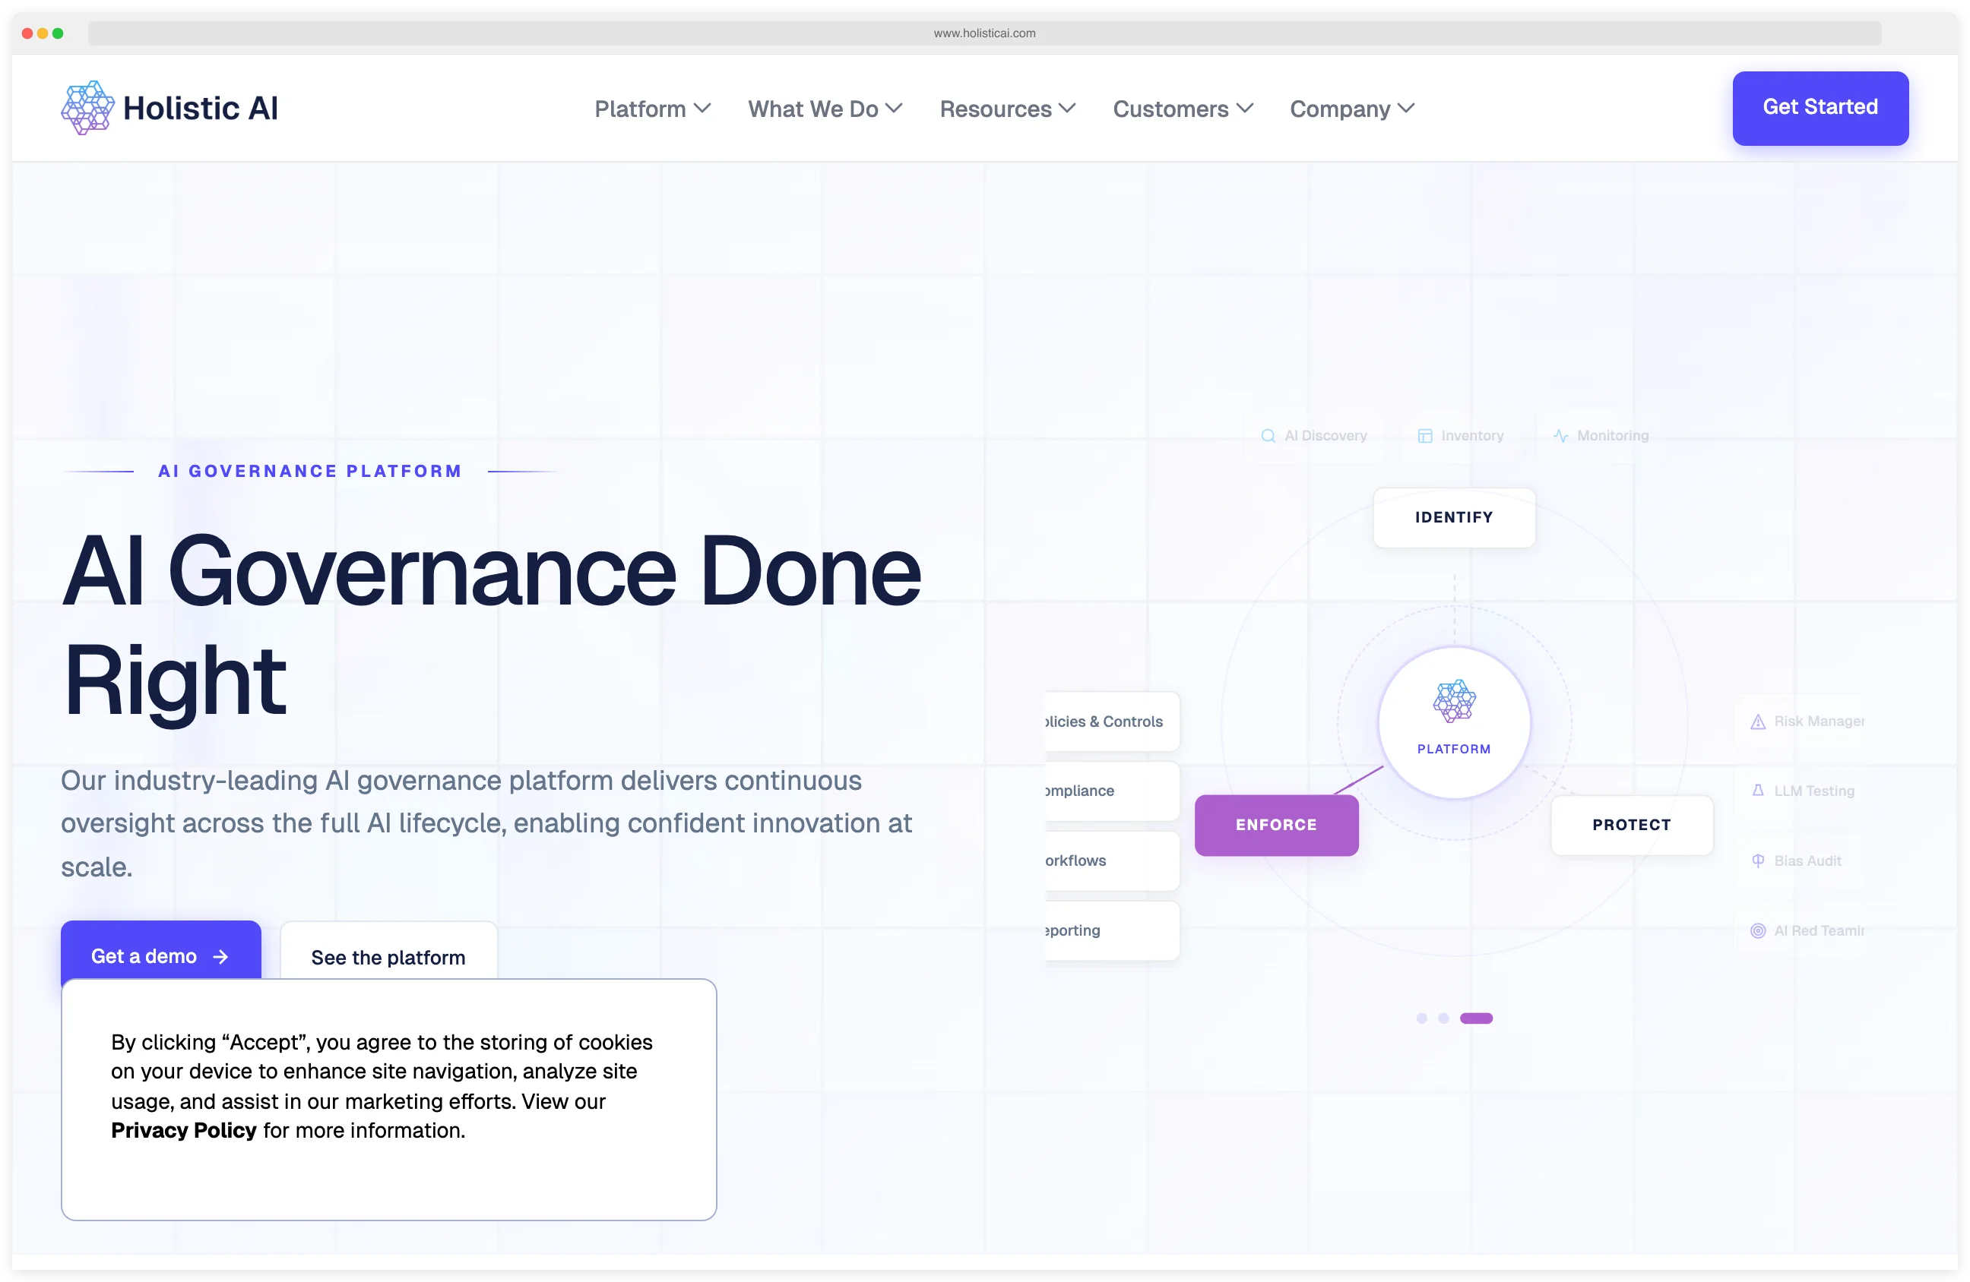Open the Privacy Policy link

coord(184,1130)
